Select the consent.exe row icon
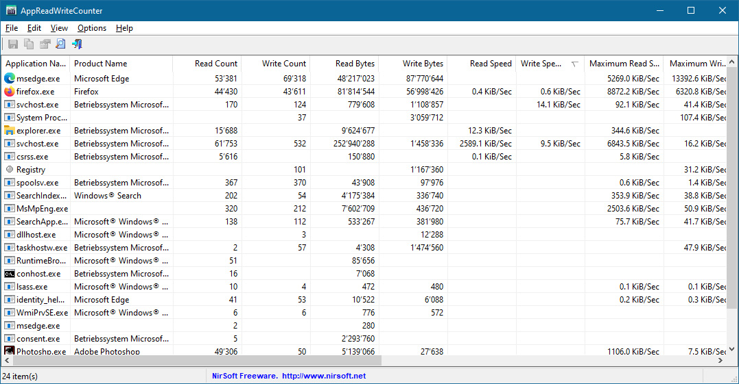The width and height of the screenshot is (739, 384). (10, 338)
